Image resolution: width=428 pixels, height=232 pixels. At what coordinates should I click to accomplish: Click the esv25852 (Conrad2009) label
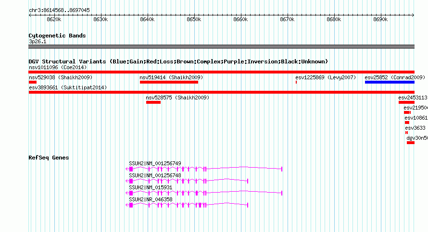(395, 77)
